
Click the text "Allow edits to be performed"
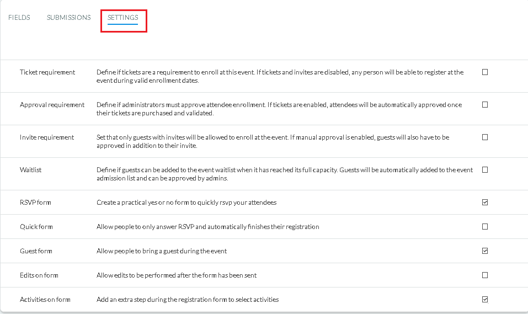pos(177,275)
